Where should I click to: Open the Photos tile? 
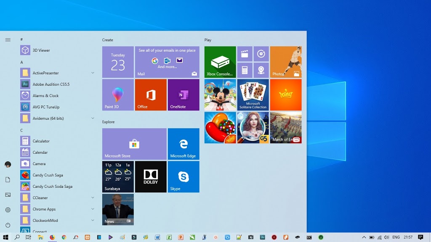click(x=286, y=62)
